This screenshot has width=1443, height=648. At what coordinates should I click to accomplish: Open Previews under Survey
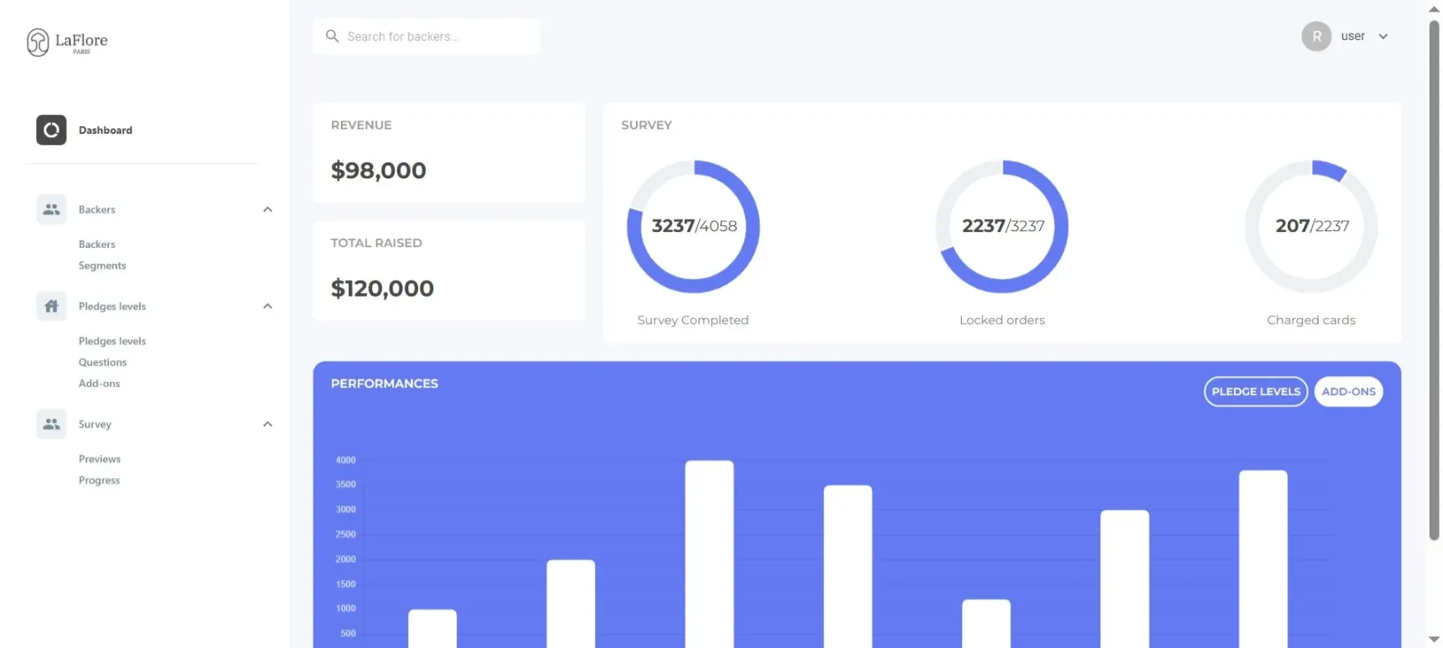[100, 459]
